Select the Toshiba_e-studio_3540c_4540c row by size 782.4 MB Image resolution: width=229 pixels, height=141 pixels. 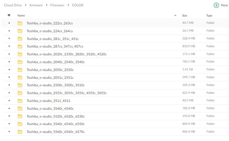(x=189, y=108)
